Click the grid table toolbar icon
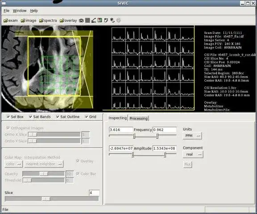Image resolution: width=257 pixels, height=214 pixels. (87, 21)
